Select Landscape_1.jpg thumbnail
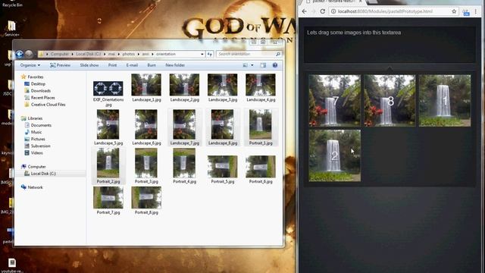This screenshot has width=485, height=273. point(146,84)
